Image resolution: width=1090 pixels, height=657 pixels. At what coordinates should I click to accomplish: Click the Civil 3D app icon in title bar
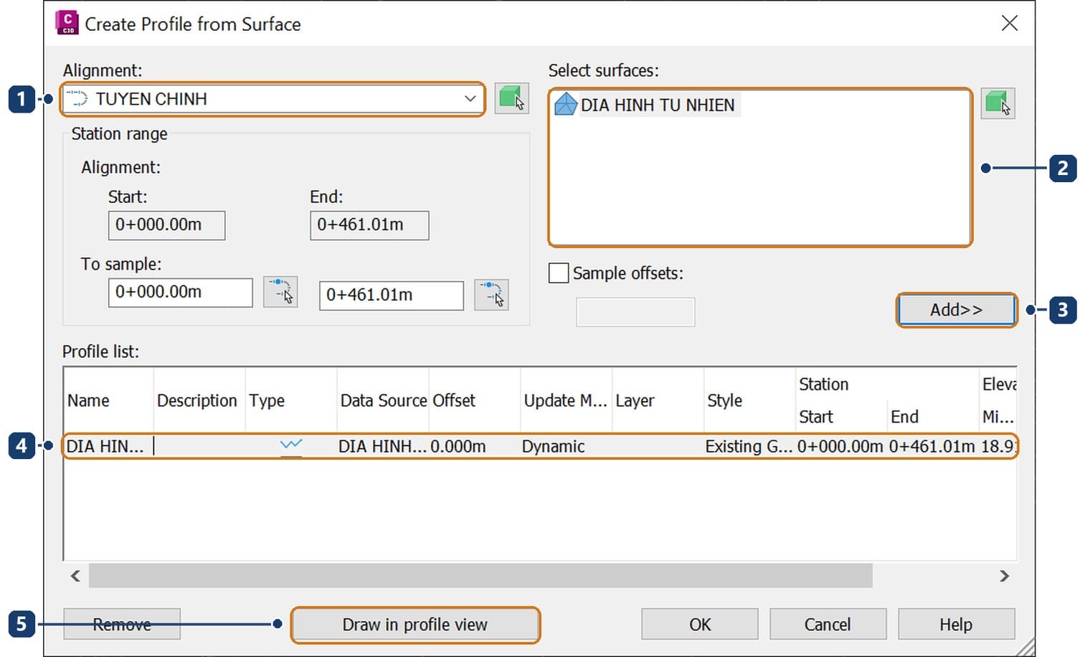pos(67,23)
